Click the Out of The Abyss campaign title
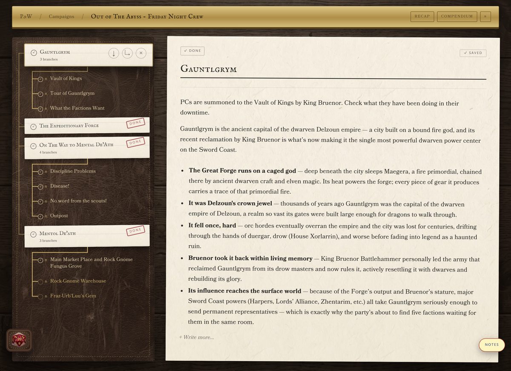 [x=147, y=17]
